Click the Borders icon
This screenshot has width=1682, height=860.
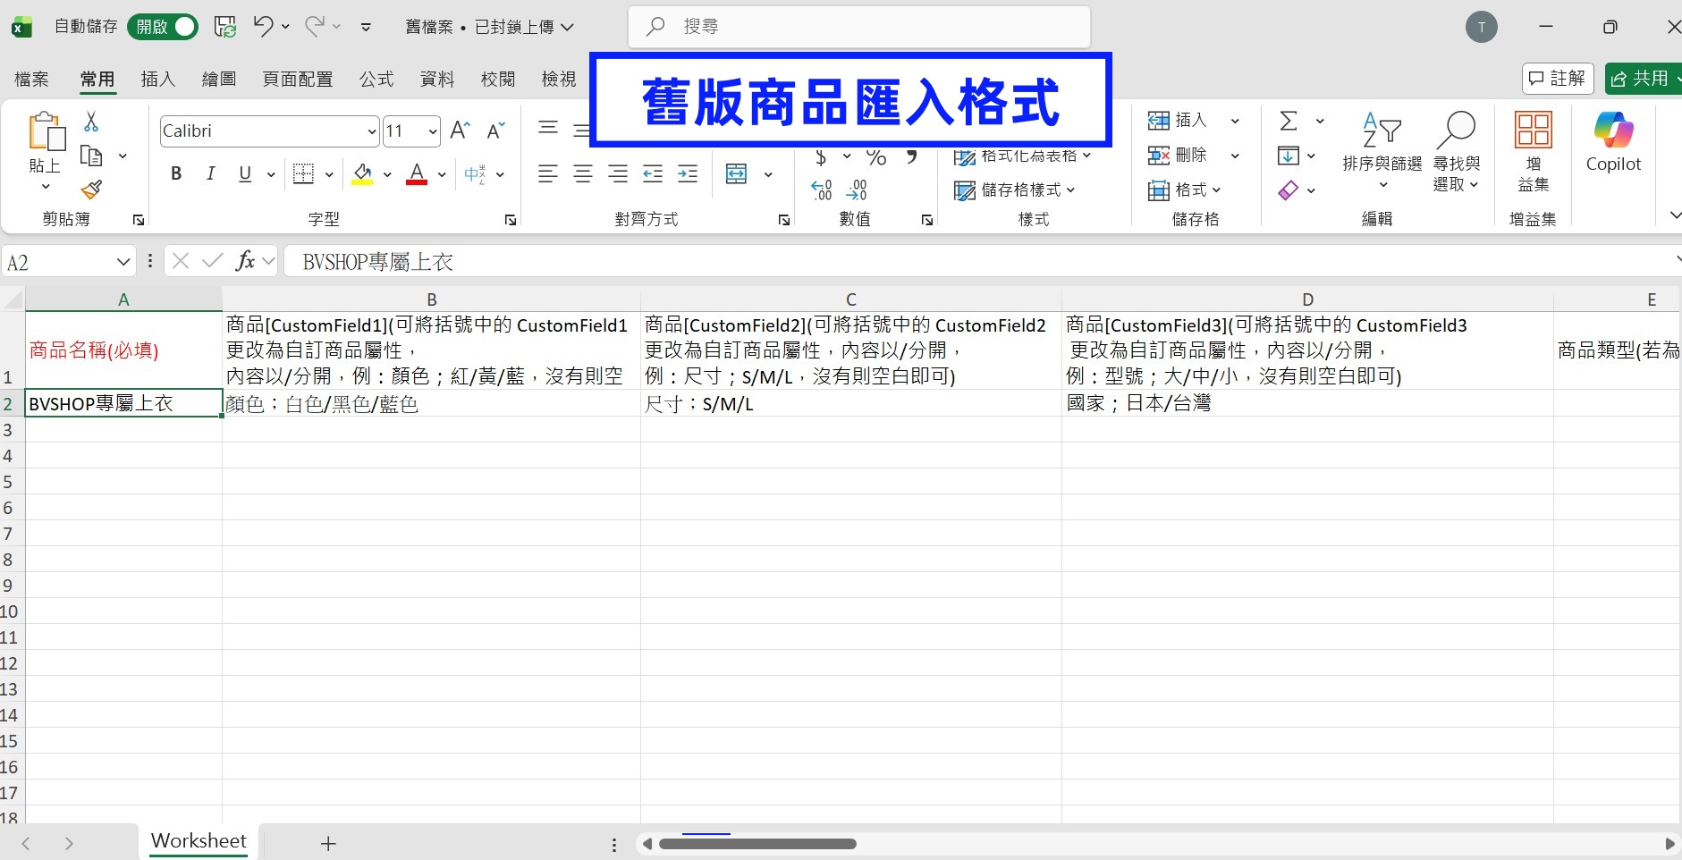point(304,174)
